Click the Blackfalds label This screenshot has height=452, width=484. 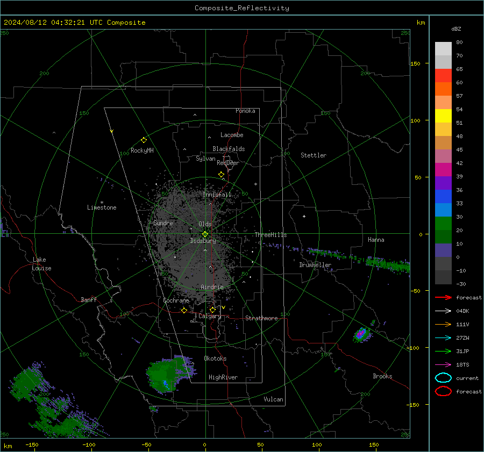click(229, 149)
